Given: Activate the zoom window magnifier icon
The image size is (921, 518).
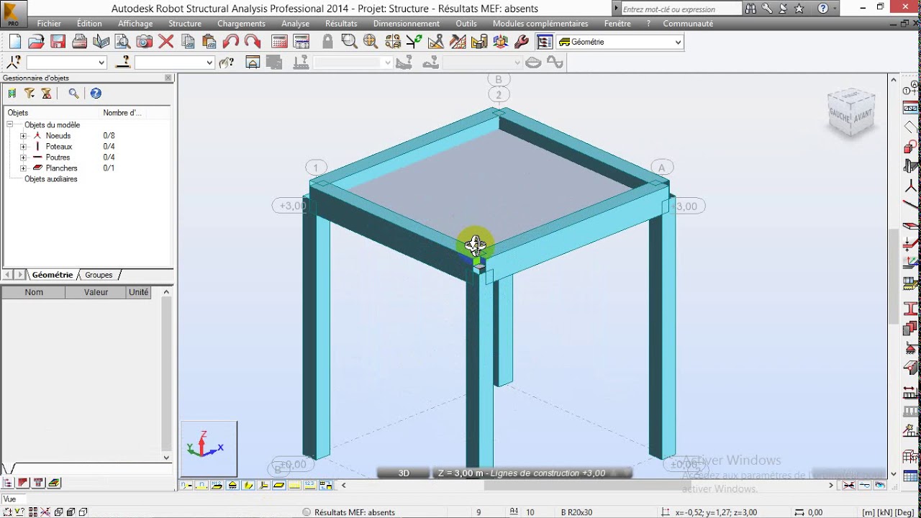Looking at the screenshot, I should pos(350,42).
